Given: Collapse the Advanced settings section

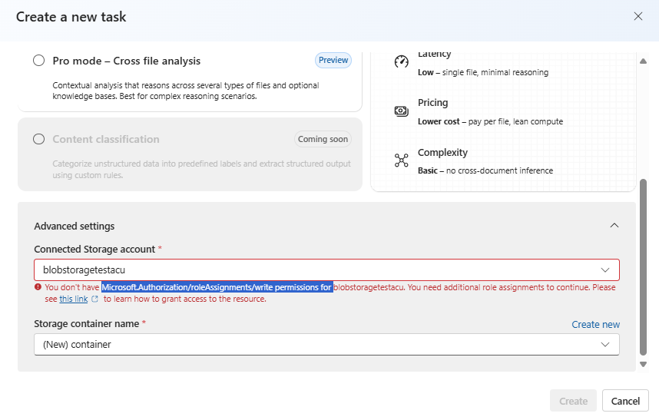Looking at the screenshot, I should point(614,226).
